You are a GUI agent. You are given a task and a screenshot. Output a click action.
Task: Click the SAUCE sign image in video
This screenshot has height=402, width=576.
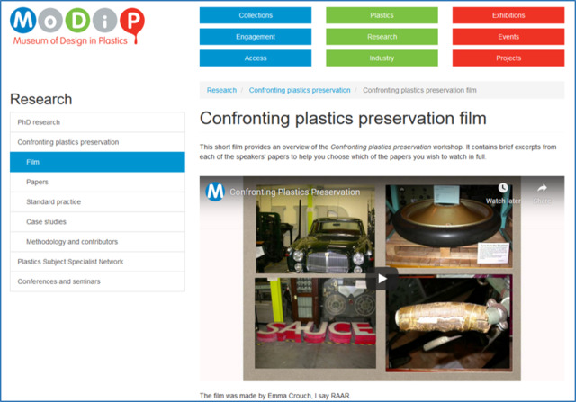[x=316, y=323]
